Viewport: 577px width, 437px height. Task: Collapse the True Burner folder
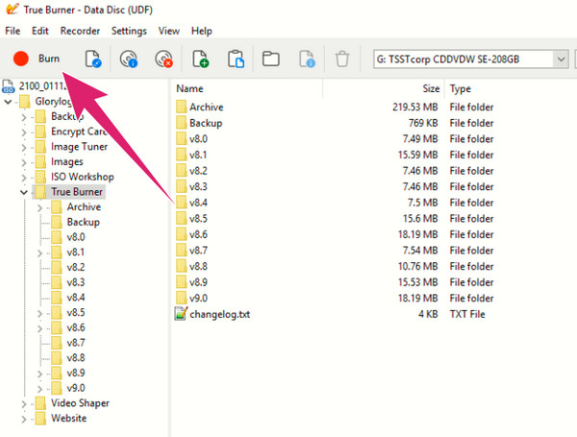24,192
